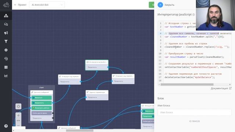235x132 pixels.
Task: Click the Проект back link
Action: (22, 5)
